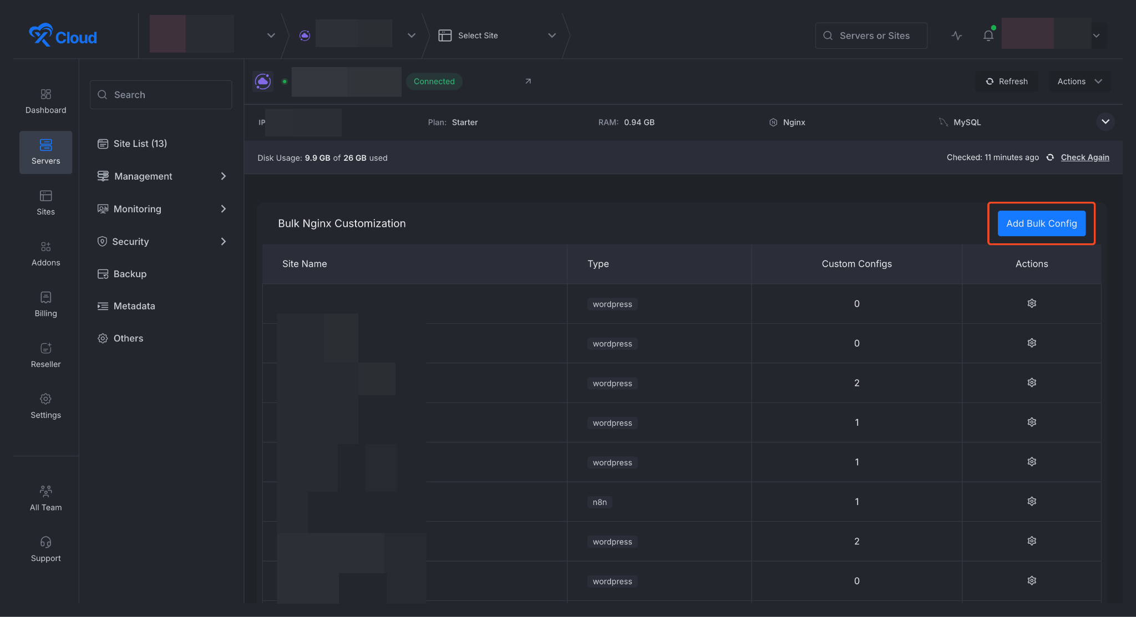Click inside the Search field
This screenshot has height=617, width=1136.
(x=161, y=94)
